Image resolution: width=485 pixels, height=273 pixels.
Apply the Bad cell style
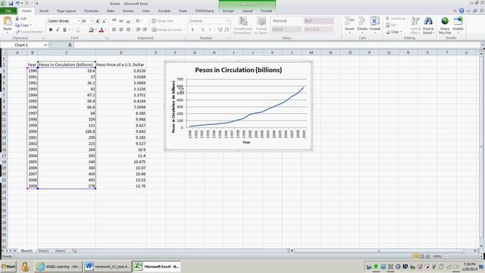(318, 20)
